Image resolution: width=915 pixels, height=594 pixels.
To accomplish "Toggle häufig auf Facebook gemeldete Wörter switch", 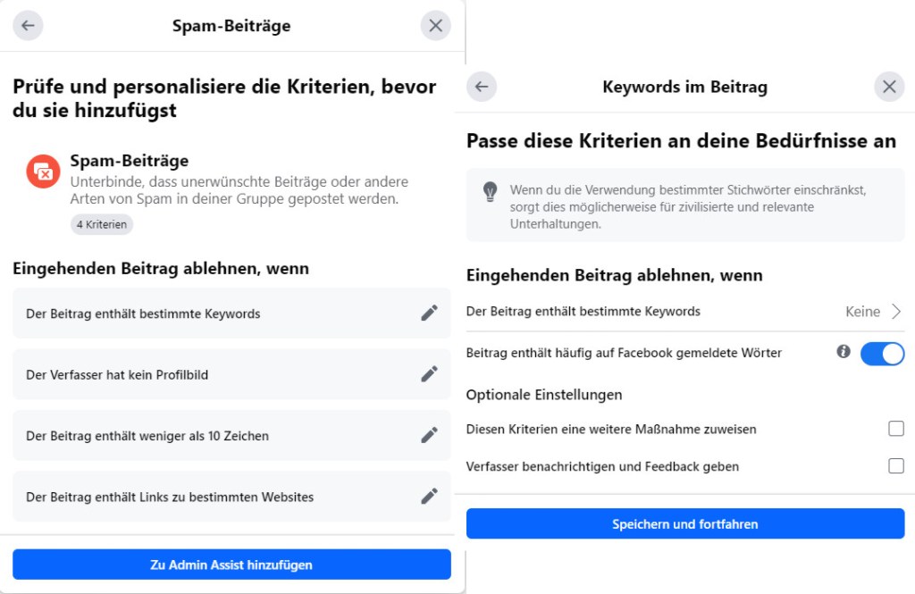I will tap(882, 354).
